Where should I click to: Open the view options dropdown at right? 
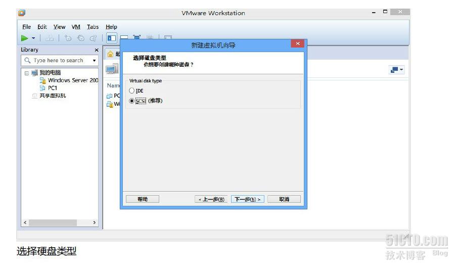pyautogui.click(x=396, y=70)
